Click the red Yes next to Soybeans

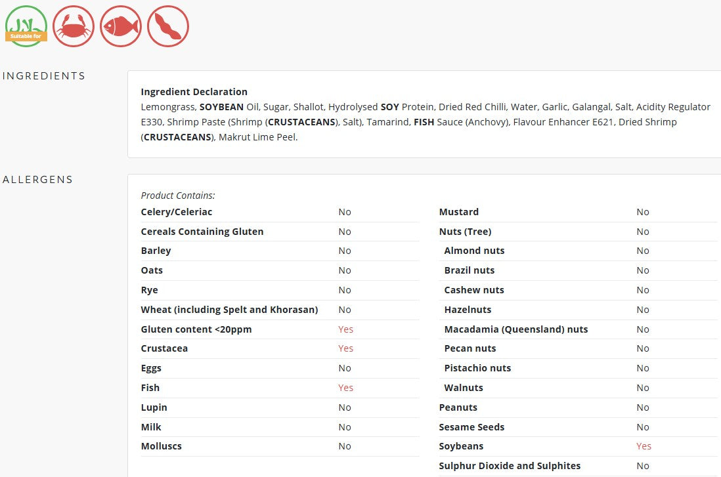tap(644, 446)
